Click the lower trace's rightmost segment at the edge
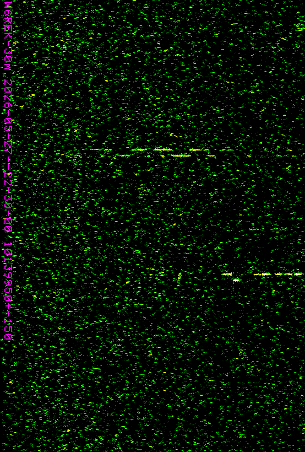The width and height of the screenshot is (305, 452). click(x=298, y=274)
